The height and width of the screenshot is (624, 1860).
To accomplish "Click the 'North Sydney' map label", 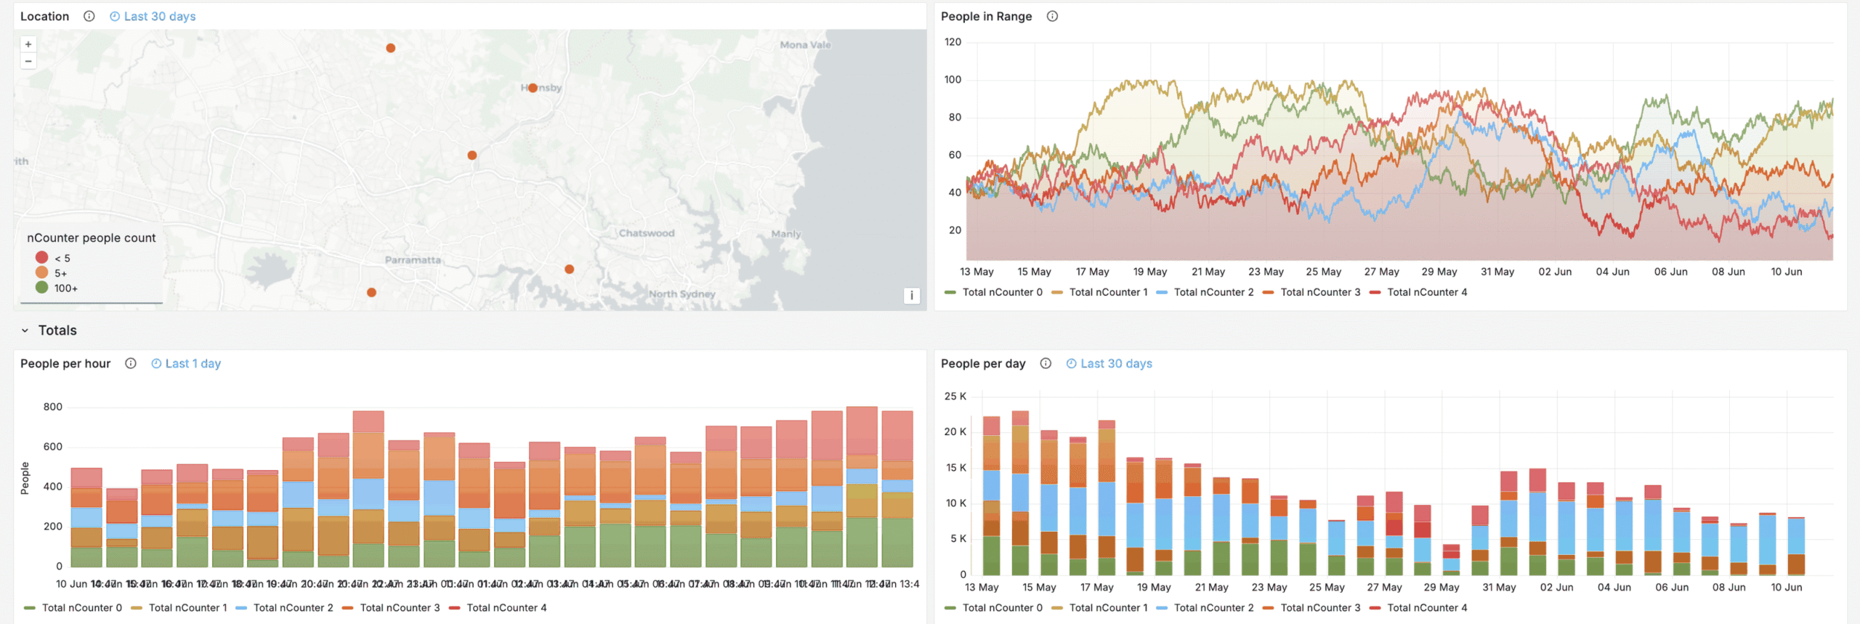I will pos(682,294).
